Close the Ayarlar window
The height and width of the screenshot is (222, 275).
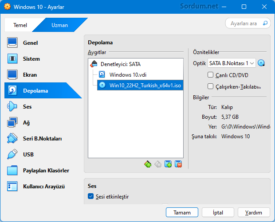tap(264, 7)
